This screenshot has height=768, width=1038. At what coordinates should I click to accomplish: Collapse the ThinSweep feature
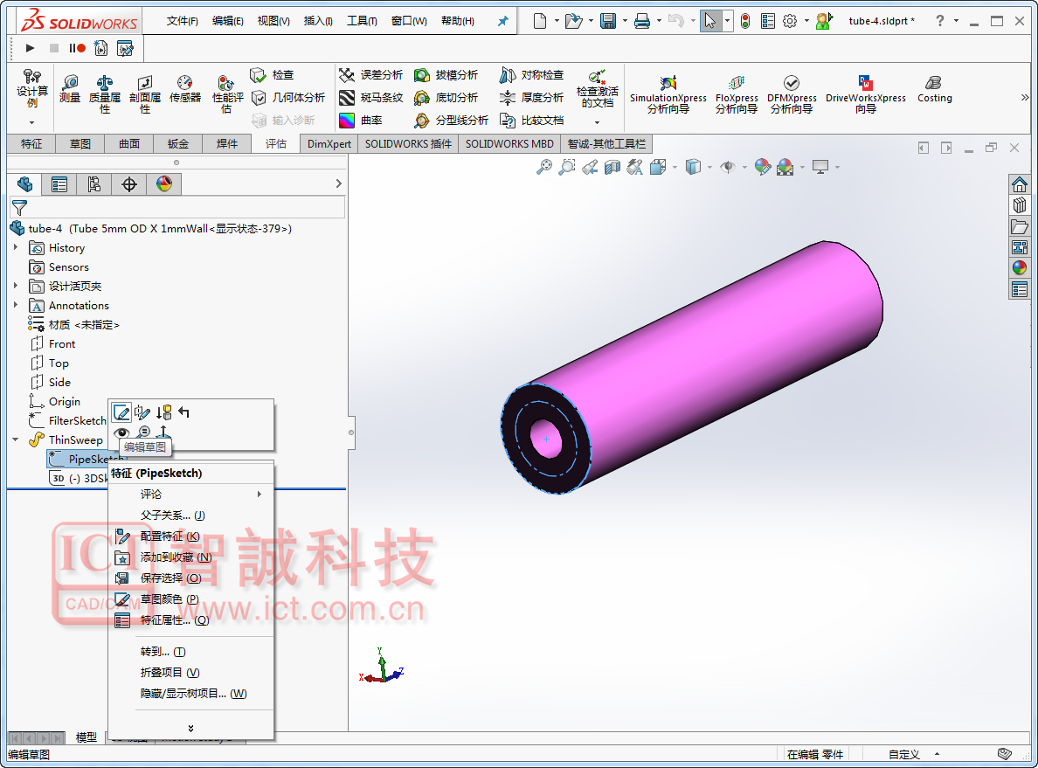[x=16, y=439]
